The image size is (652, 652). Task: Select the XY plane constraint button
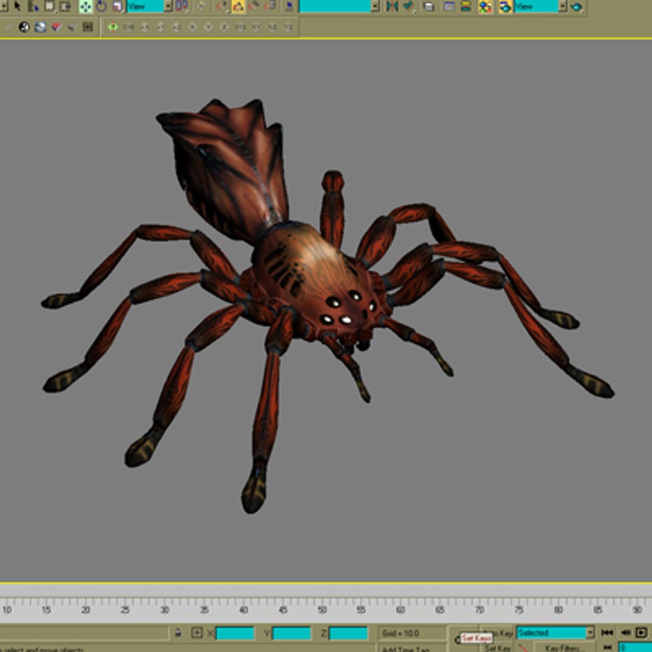[256, 27]
